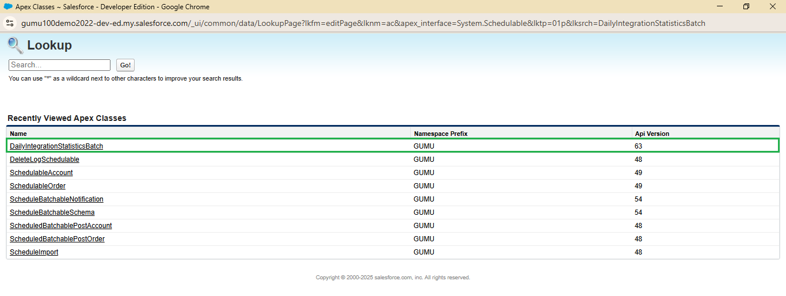Open the DeleteLogSchedulable class link
Viewport: 786px width, 296px height.
coord(44,160)
